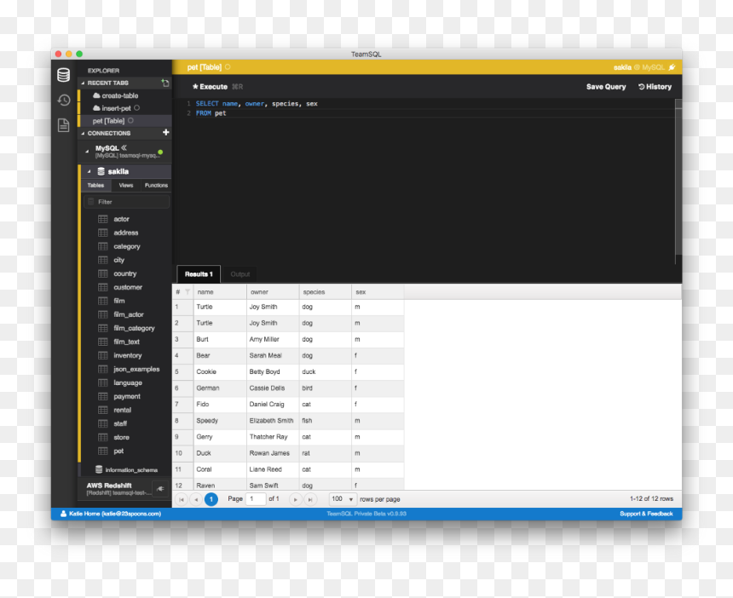Switch to the Views tab
The image size is (733, 598).
tap(126, 186)
